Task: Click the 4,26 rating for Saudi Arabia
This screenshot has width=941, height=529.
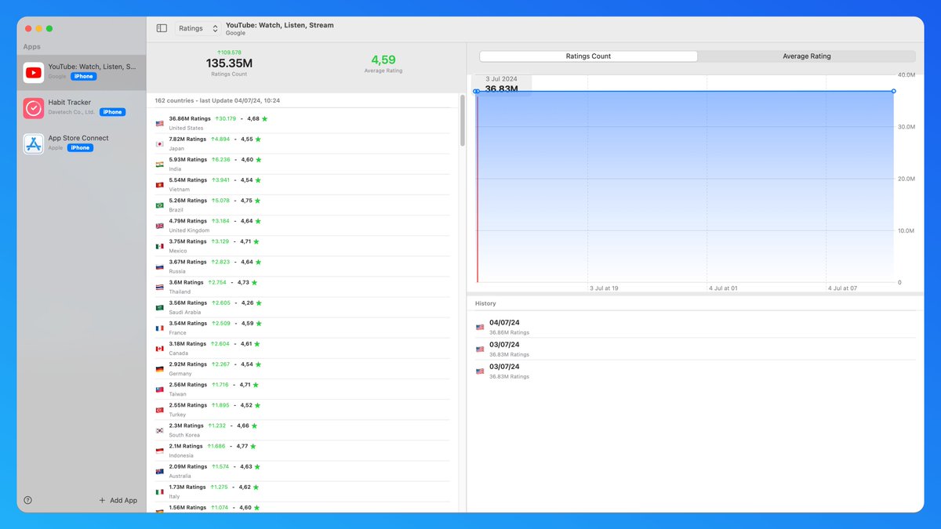Action: 248,303
